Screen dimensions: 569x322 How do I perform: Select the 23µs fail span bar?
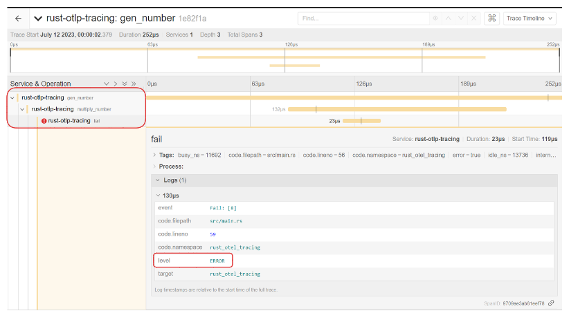(362, 121)
